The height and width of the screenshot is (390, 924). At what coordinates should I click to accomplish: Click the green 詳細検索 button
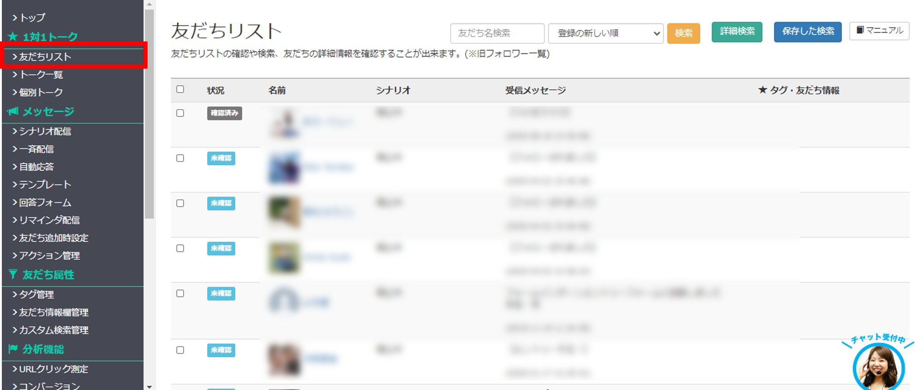(x=737, y=32)
